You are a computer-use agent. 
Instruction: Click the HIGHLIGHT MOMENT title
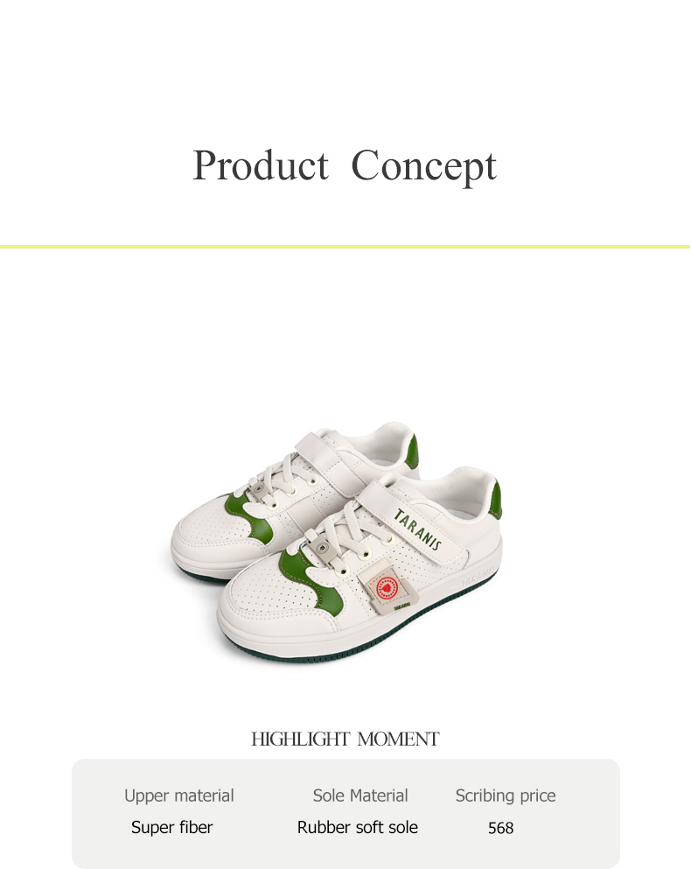[x=345, y=739]
